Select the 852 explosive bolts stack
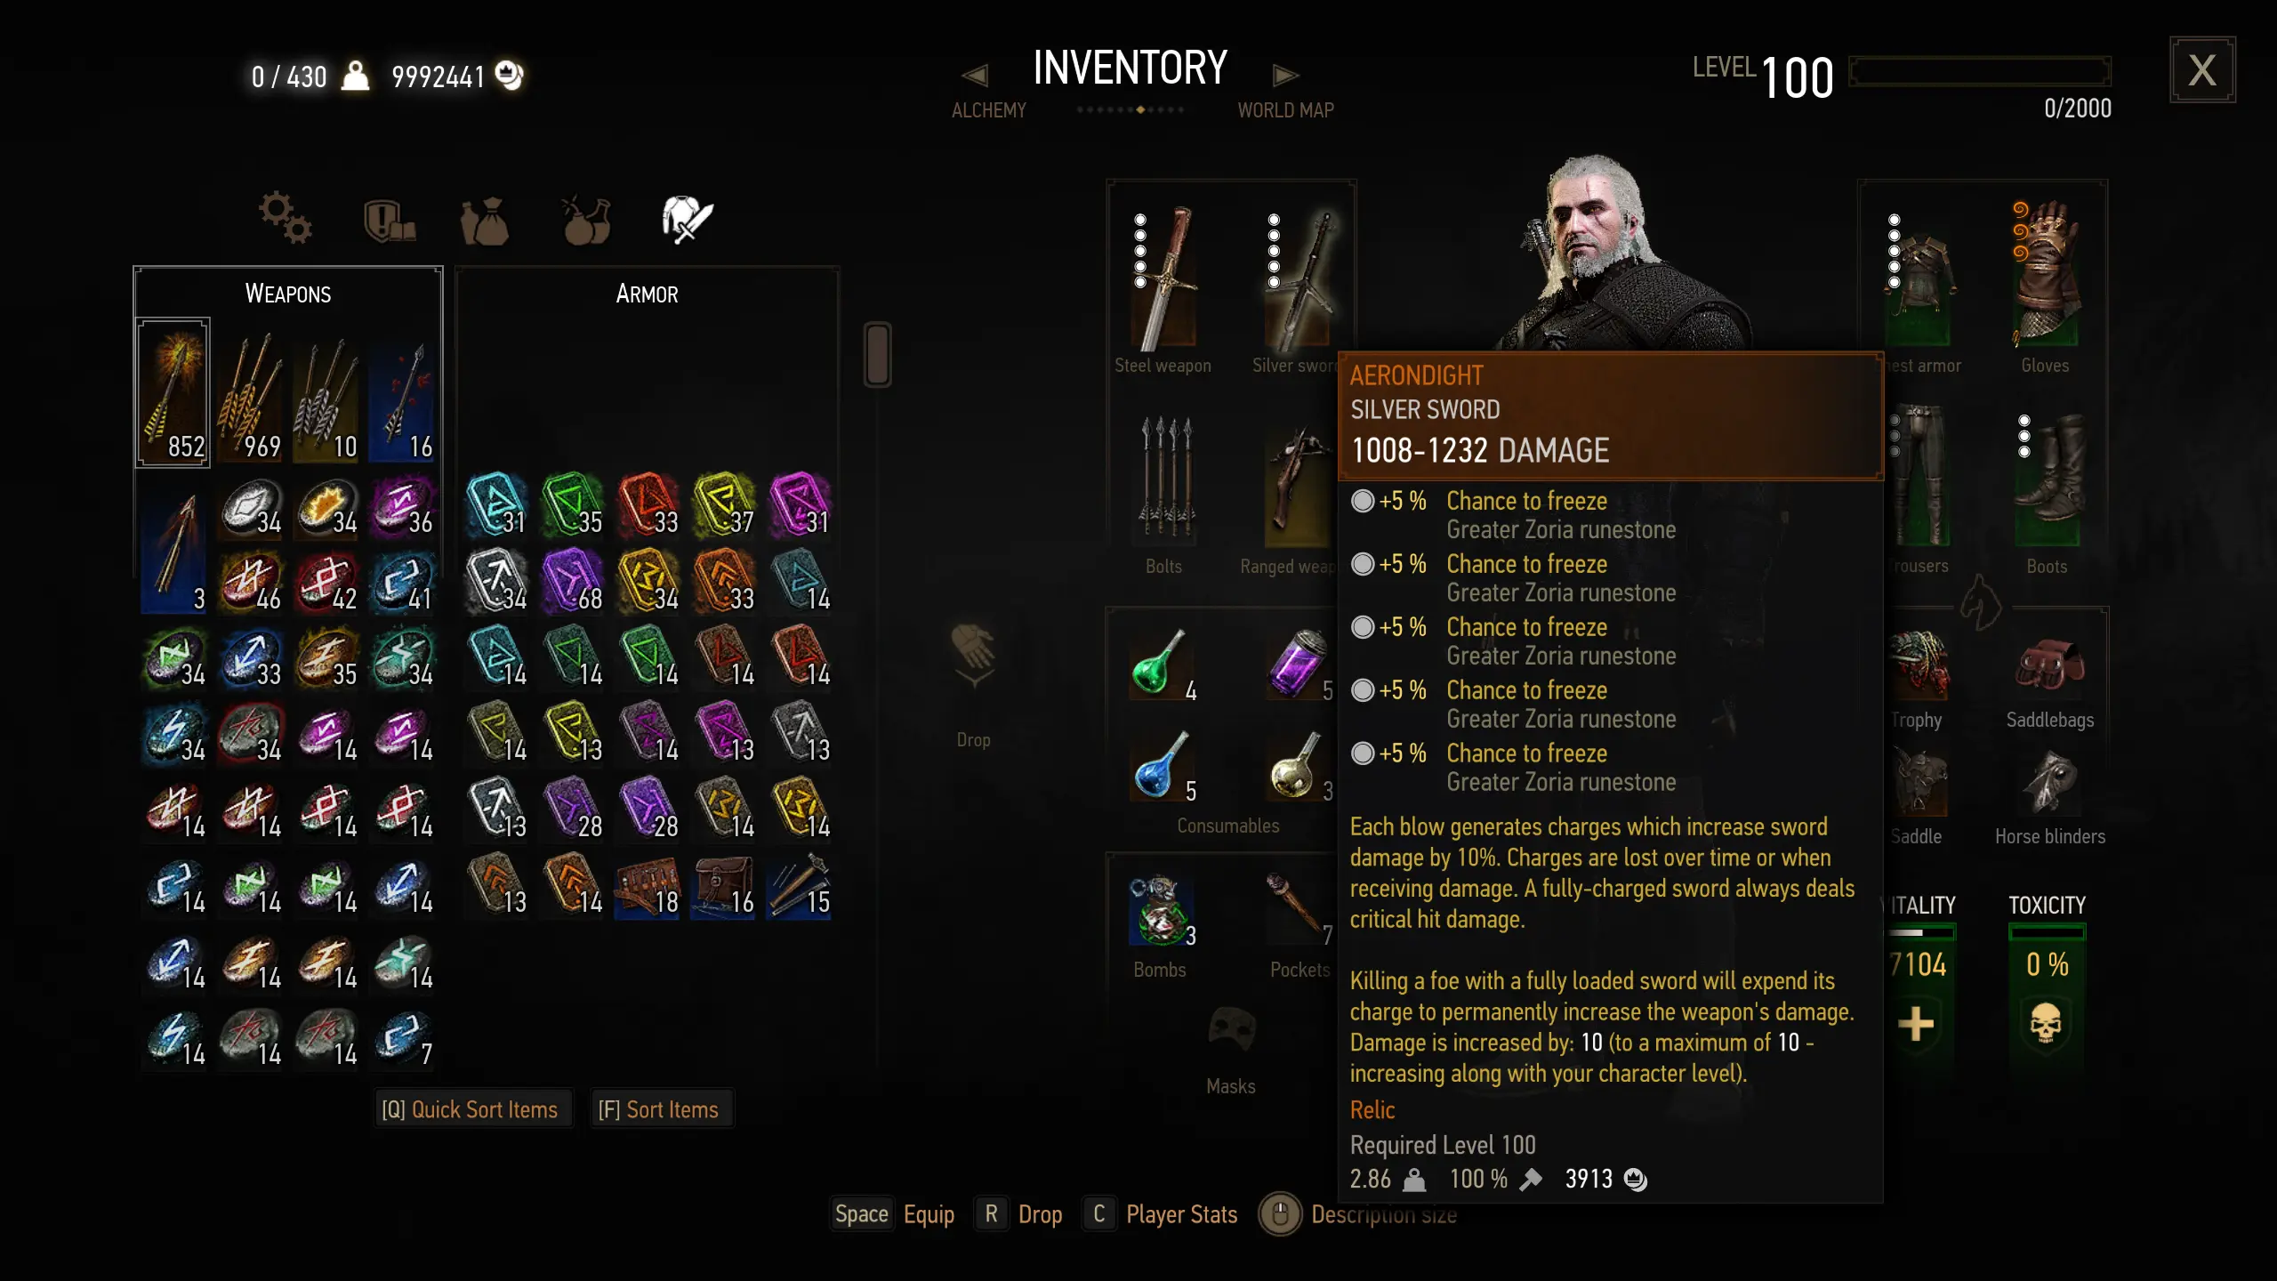The image size is (2277, 1281). (173, 392)
